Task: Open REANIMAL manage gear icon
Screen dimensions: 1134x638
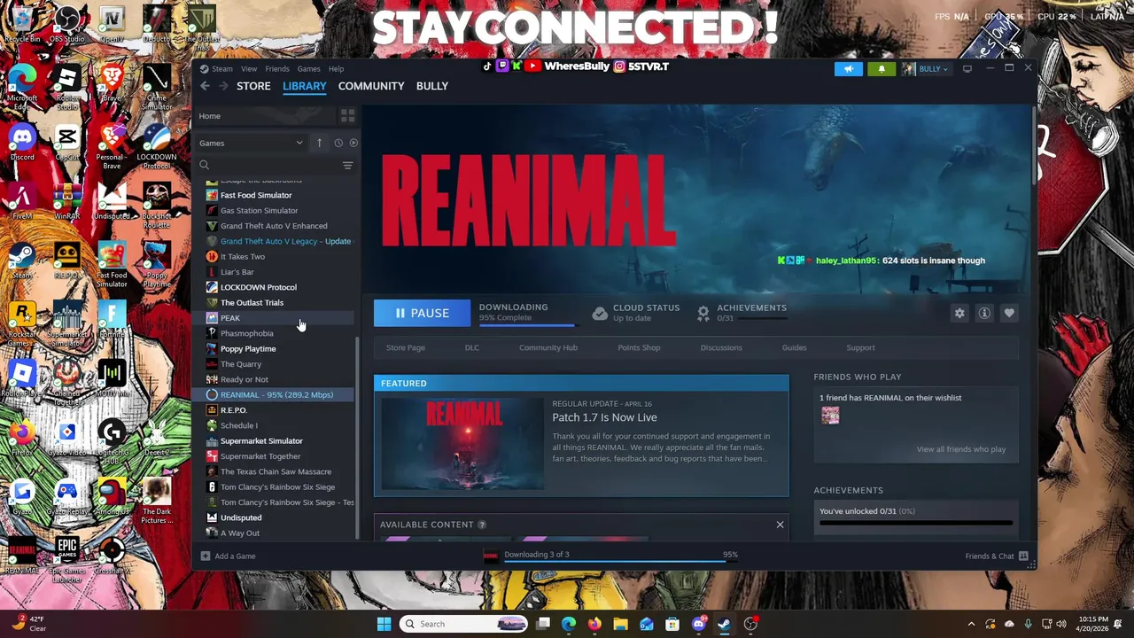Action: click(x=959, y=313)
